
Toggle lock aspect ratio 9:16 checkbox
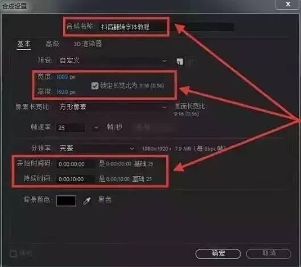tap(95, 86)
